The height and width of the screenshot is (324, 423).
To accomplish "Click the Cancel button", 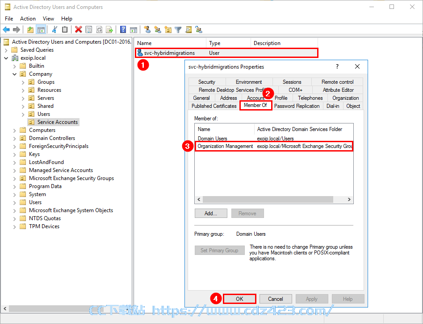I will [x=276, y=299].
